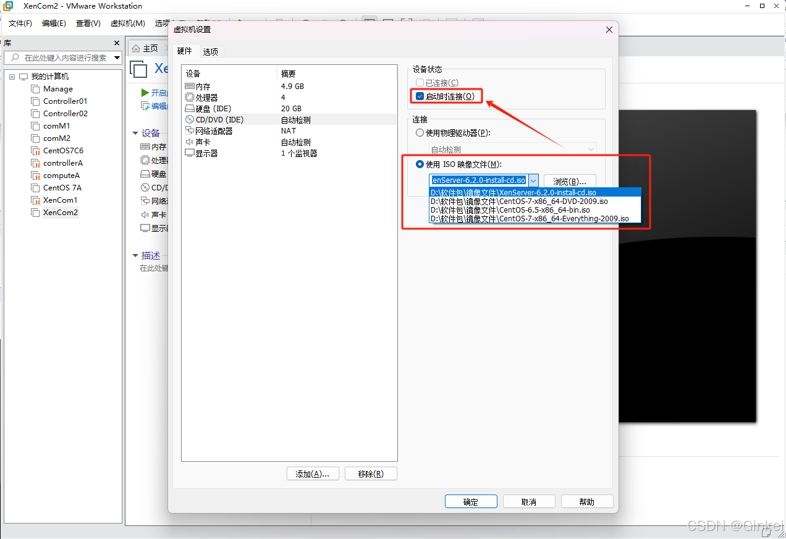Collapse the ISO image path dropdown arrow
The image size is (786, 539).
point(533,180)
